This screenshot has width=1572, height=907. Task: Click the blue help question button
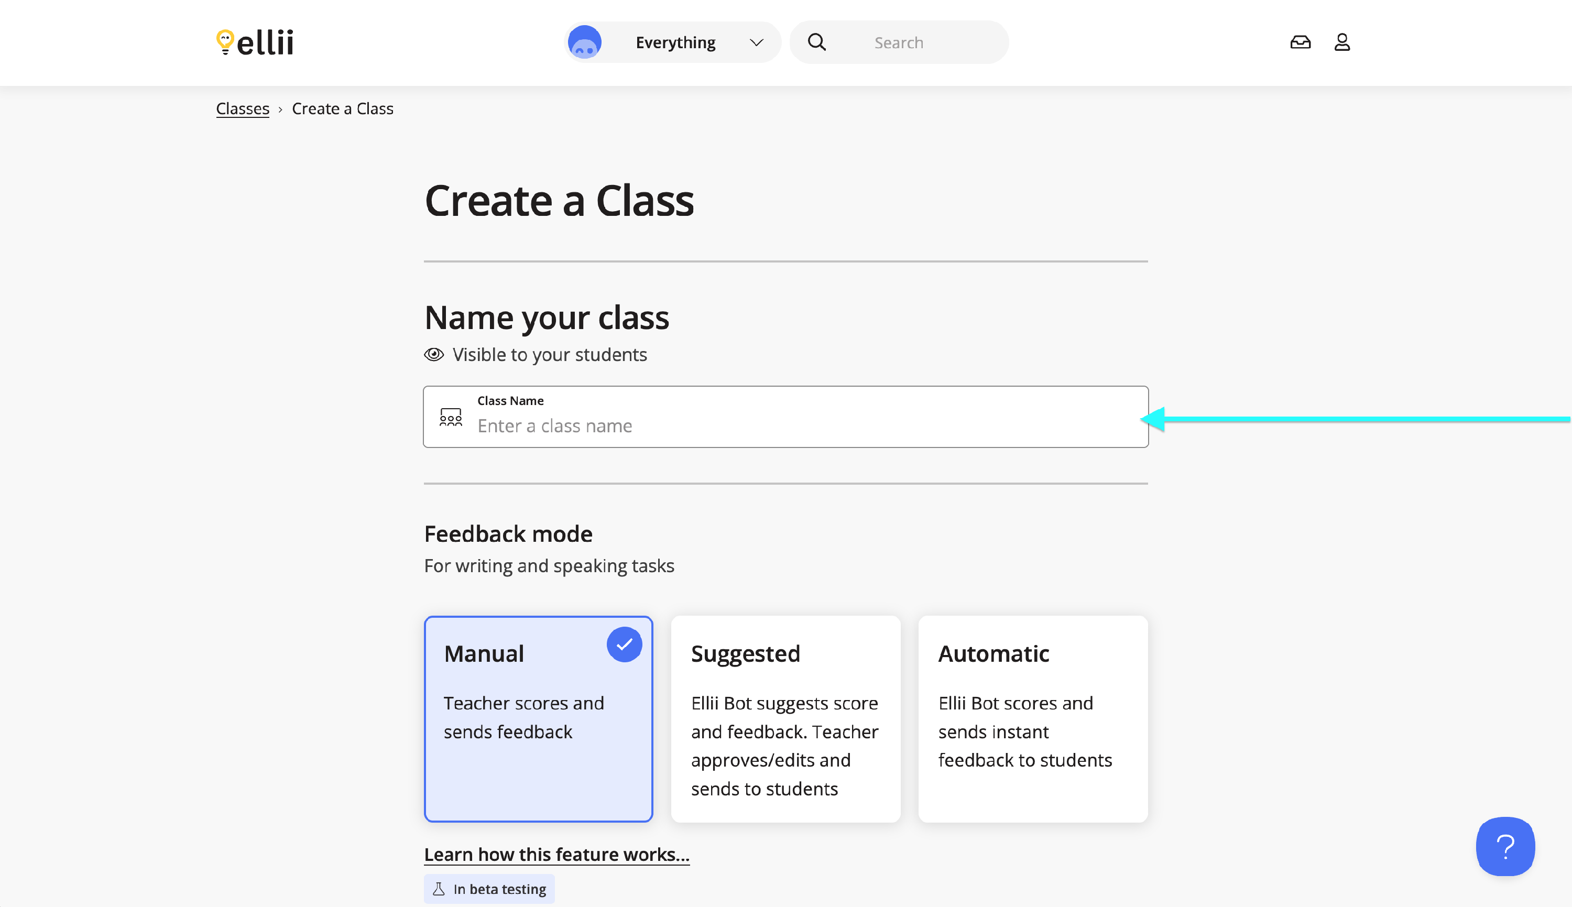pyautogui.click(x=1505, y=846)
